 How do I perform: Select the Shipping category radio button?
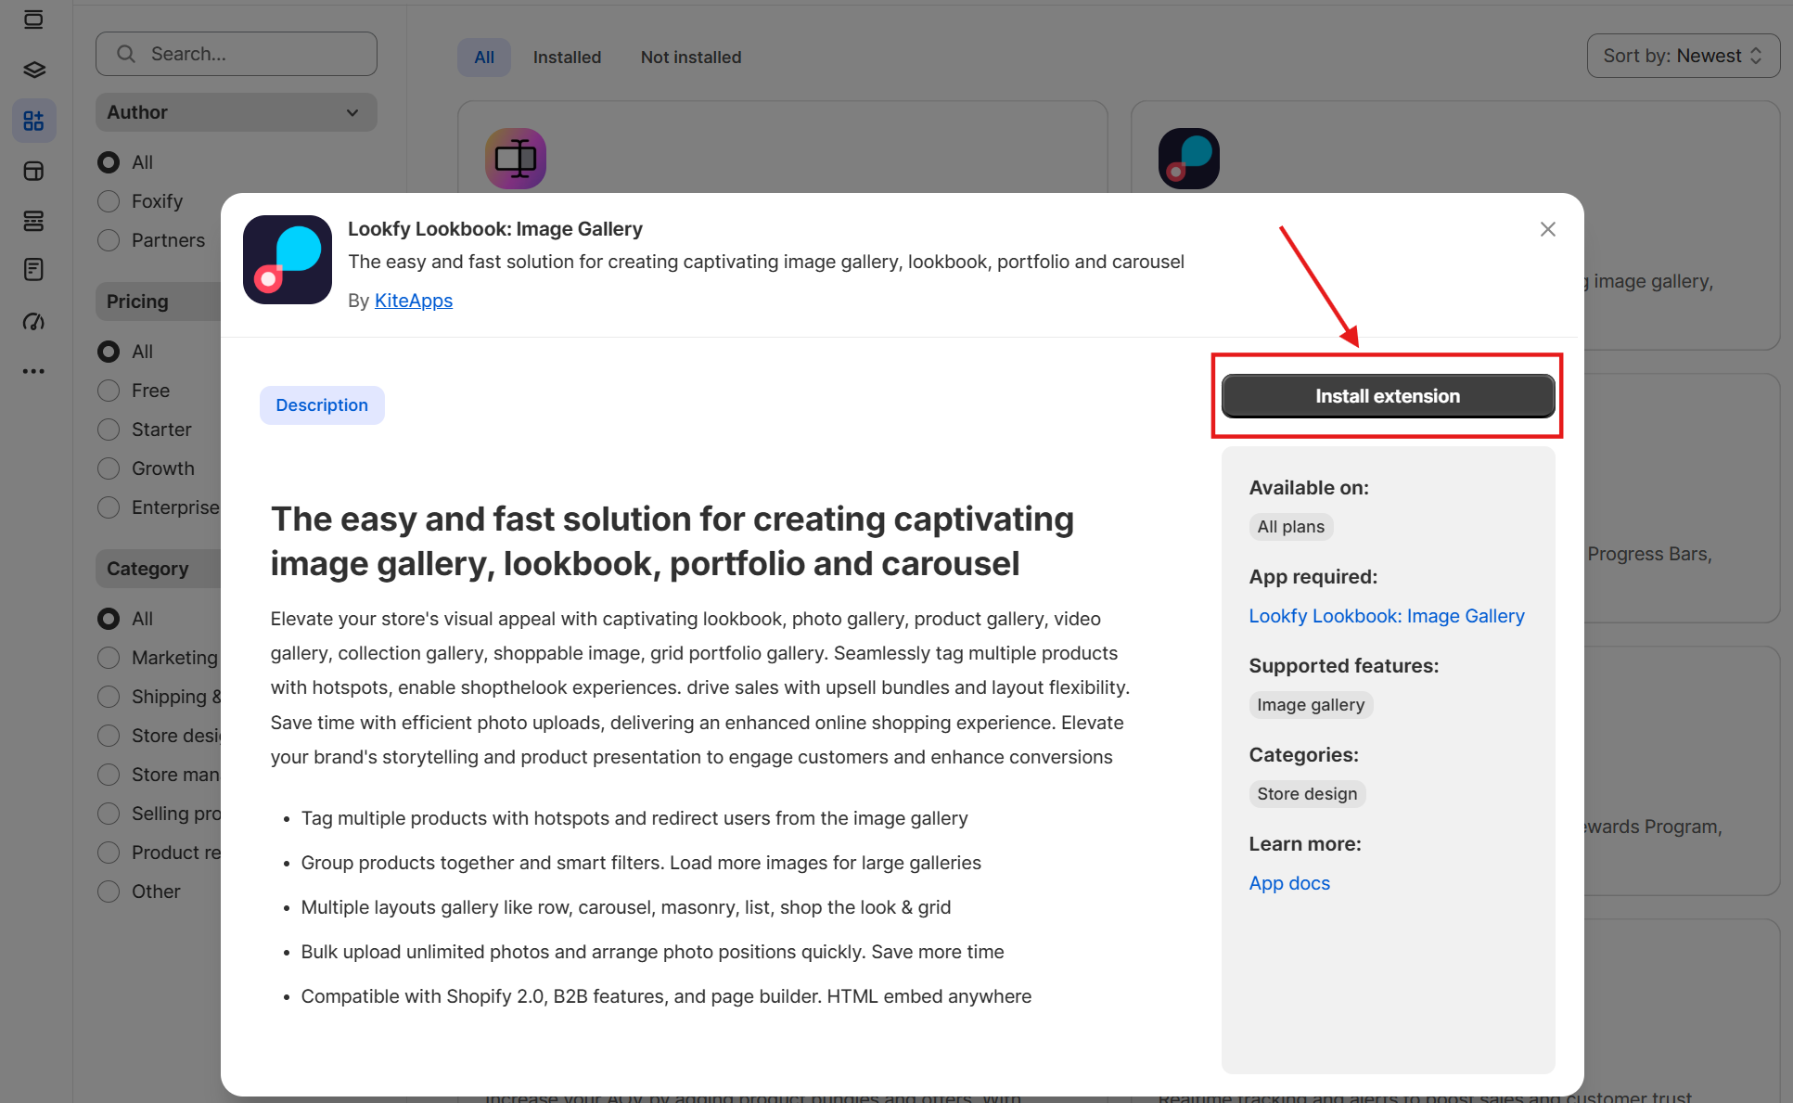pos(109,697)
